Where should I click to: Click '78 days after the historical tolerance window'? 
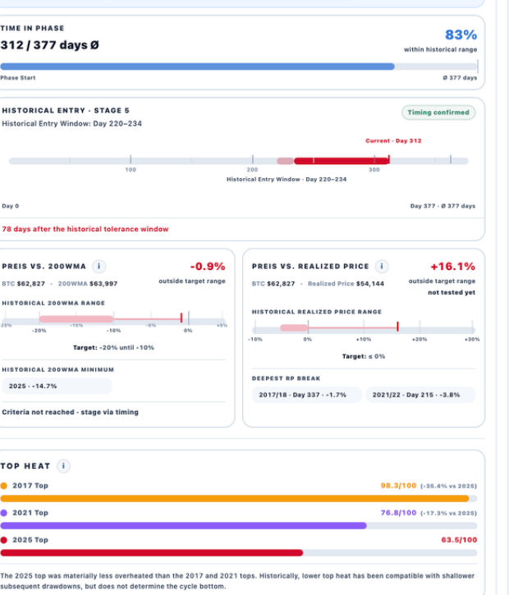(x=85, y=229)
